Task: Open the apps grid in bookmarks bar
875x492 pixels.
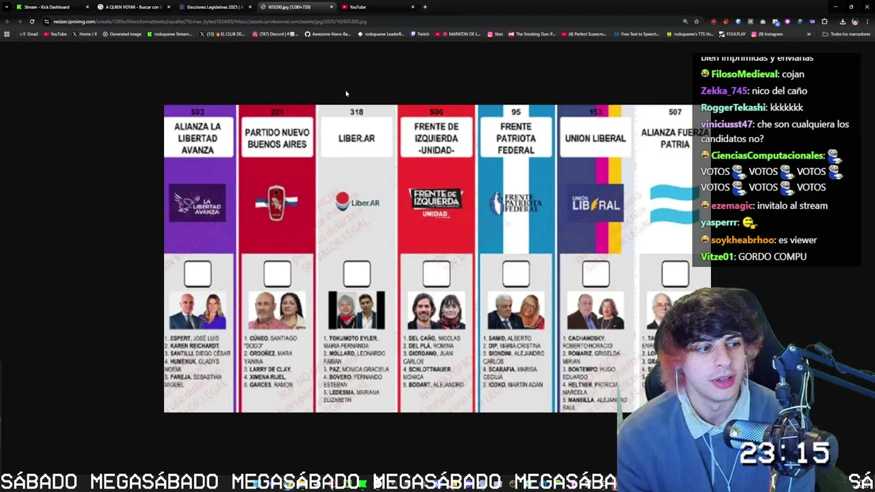Action: 7,34
